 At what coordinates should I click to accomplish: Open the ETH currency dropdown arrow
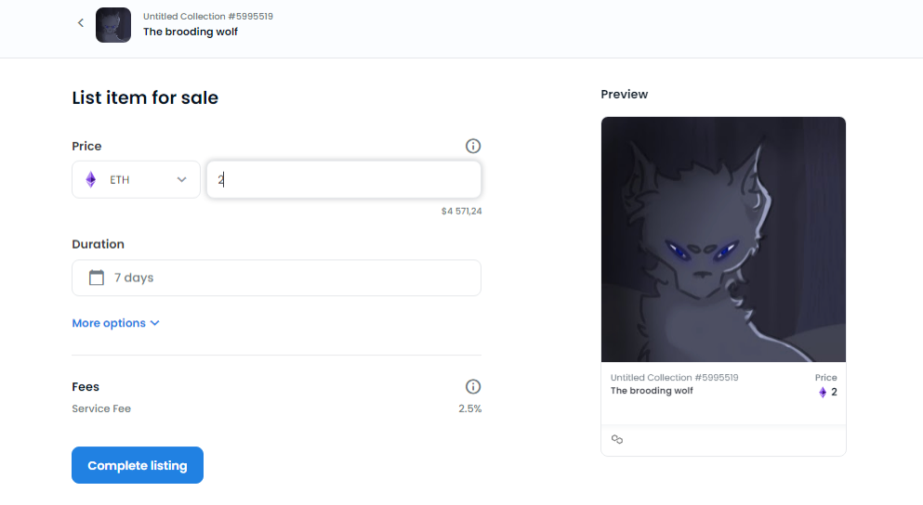click(x=182, y=180)
